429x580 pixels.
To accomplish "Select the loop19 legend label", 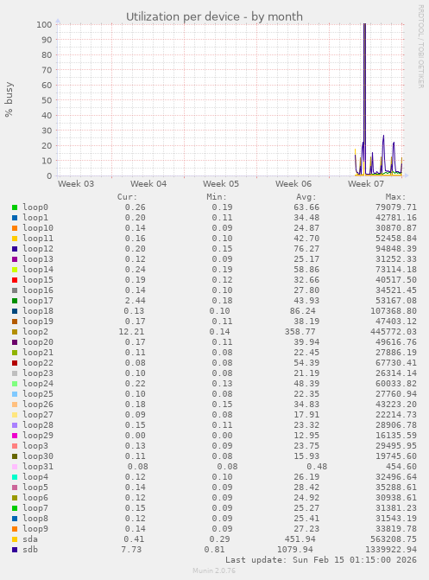I will pyautogui.click(x=38, y=321).
